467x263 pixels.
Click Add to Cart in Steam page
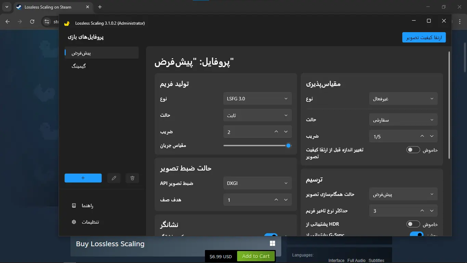256,256
